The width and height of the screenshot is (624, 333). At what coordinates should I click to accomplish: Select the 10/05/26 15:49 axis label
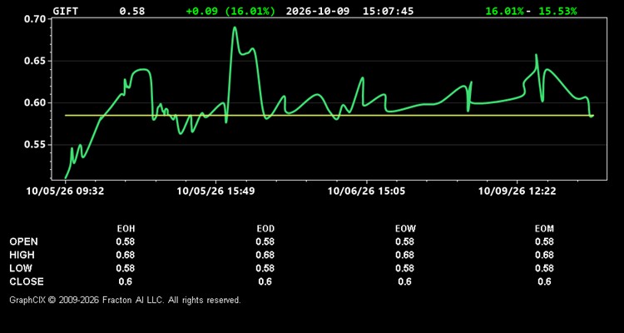(x=215, y=191)
